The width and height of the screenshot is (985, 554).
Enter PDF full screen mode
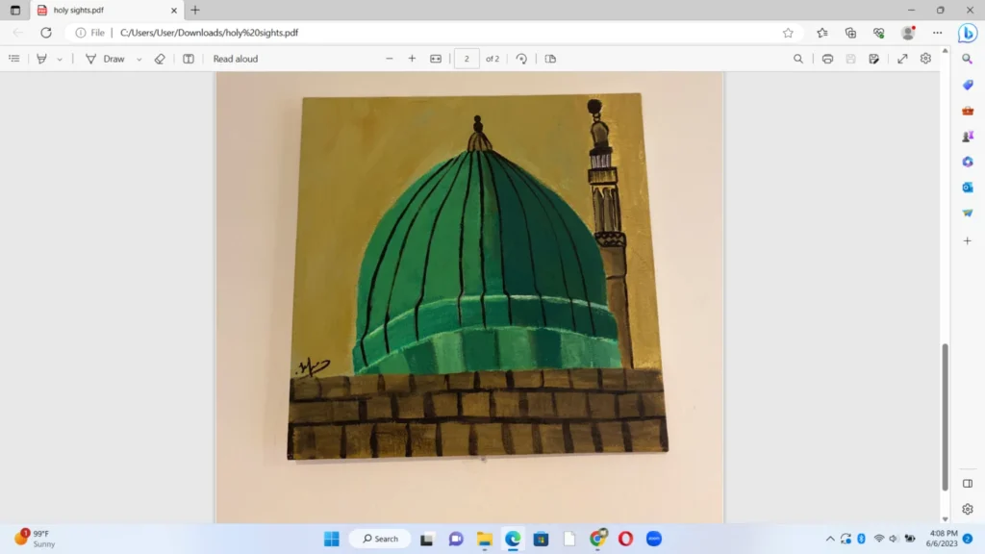902,59
